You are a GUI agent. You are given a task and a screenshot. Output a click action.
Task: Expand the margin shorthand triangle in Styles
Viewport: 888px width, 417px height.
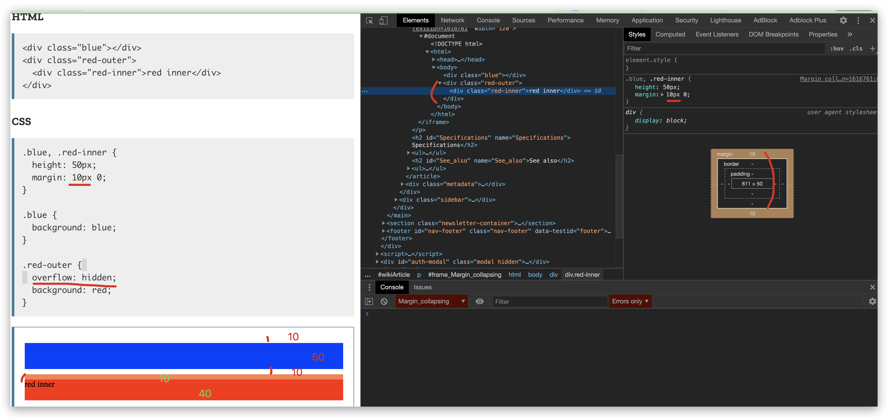pyautogui.click(x=662, y=95)
